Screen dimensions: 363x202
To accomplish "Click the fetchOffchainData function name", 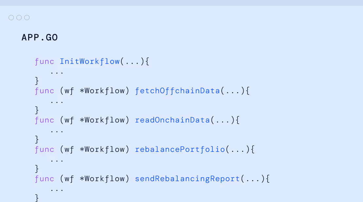I will (x=177, y=91).
